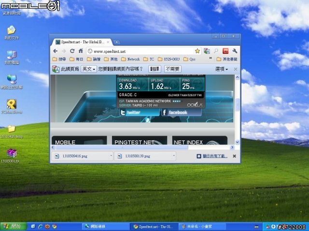Click the browser Back arrow
309x231 pixels.
pos(56,51)
